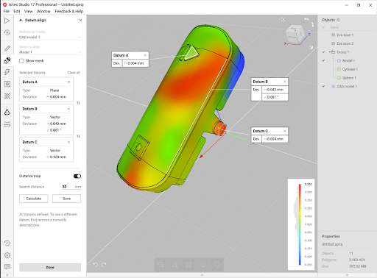Click the undo arrow in viewport
Image resolution: width=377 pixels, height=278 pixels.
click(x=96, y=265)
